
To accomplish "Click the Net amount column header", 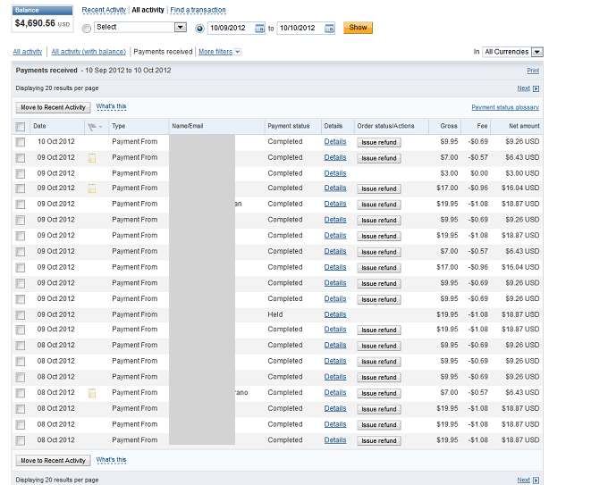I will [524, 126].
